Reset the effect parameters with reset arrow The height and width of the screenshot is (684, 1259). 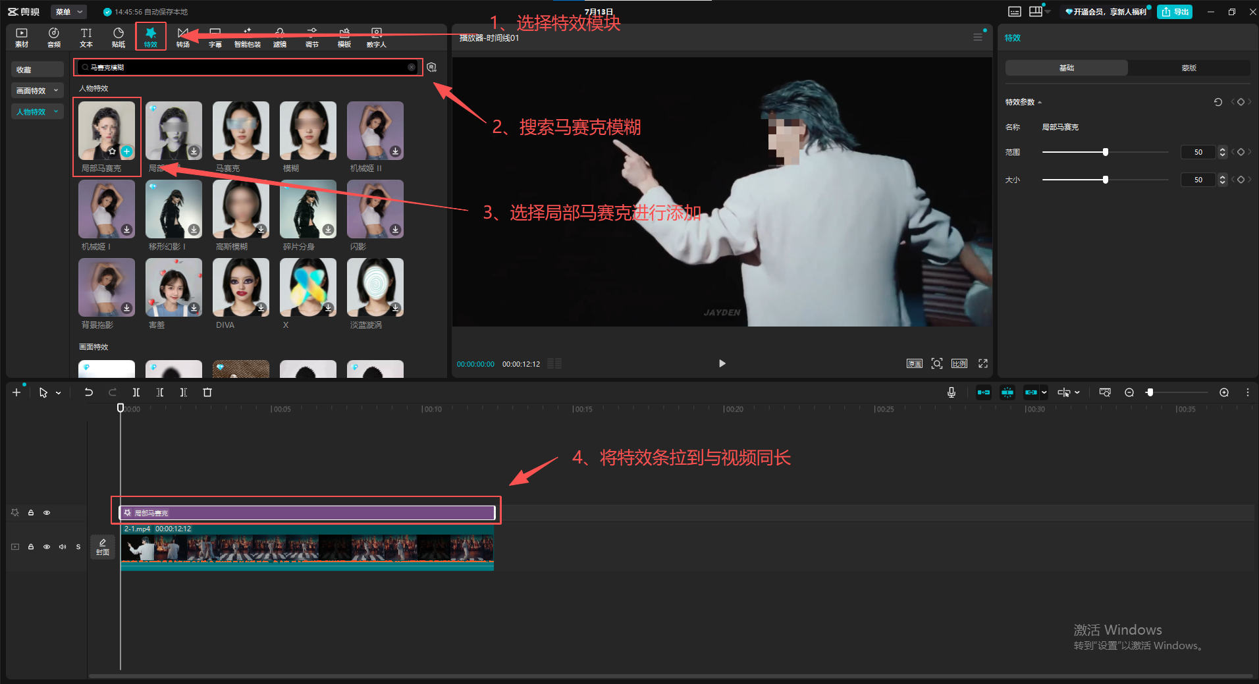(x=1218, y=102)
